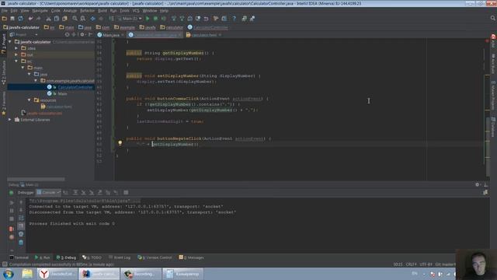497x280 pixels.
Task: Run the Main configuration with green arrow
Action: (148, 19)
